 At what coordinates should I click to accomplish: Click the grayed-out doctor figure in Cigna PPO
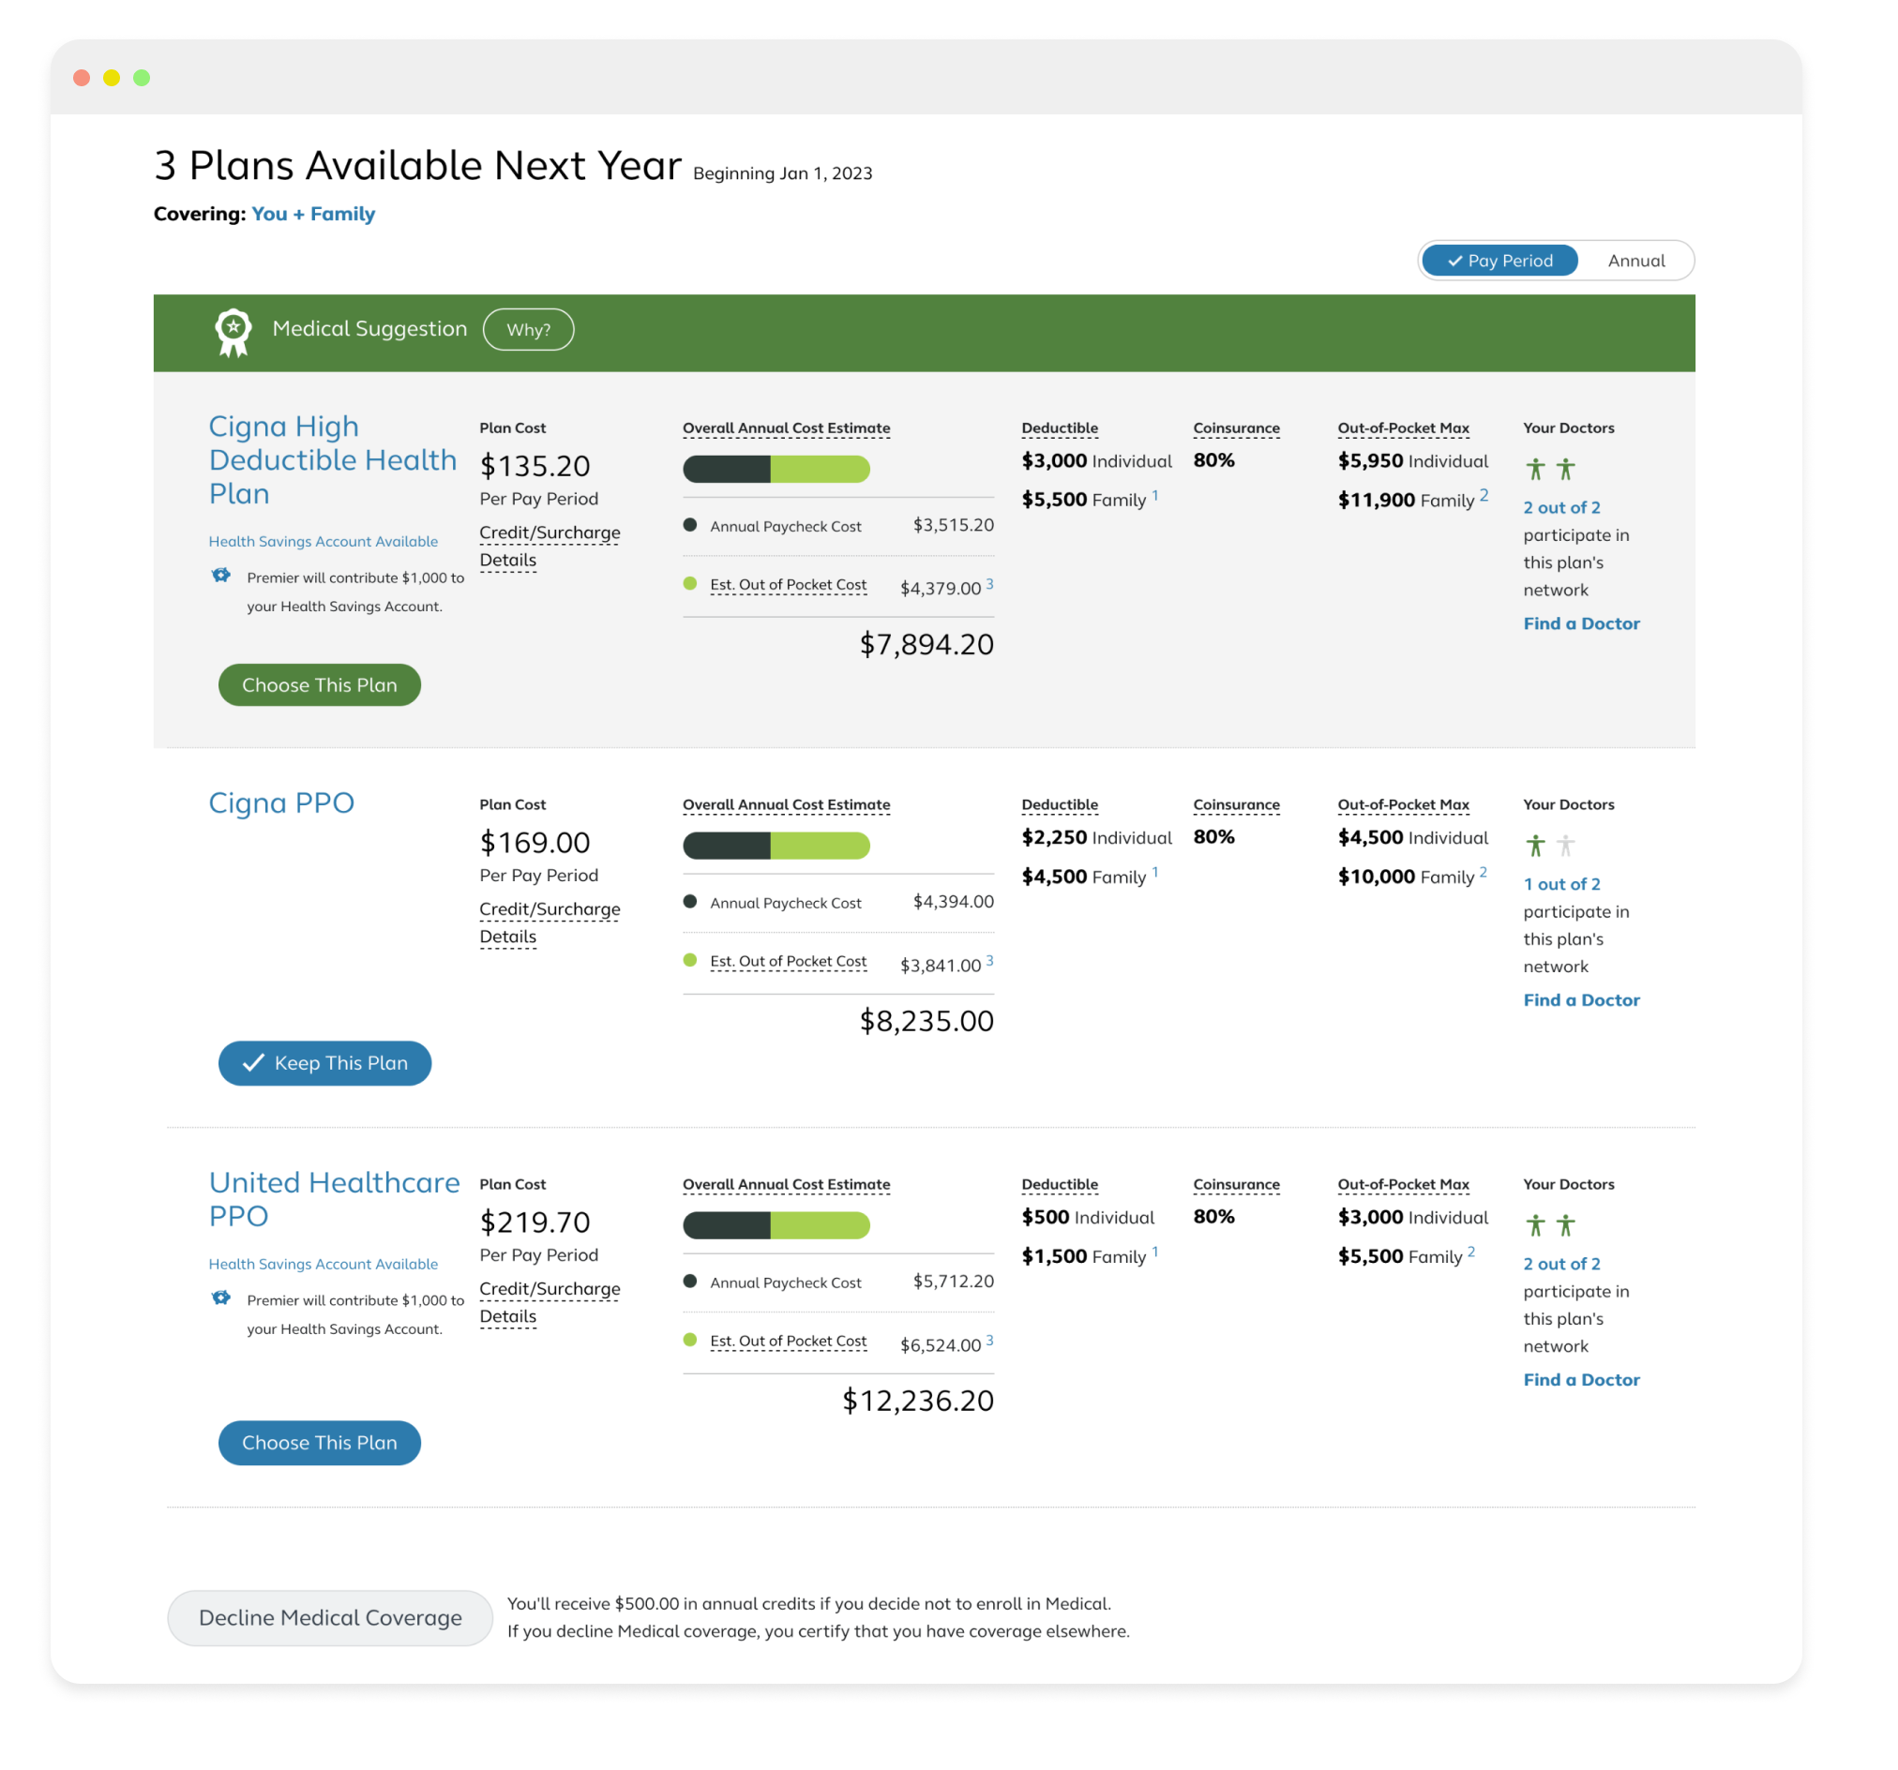pyautogui.click(x=1565, y=846)
